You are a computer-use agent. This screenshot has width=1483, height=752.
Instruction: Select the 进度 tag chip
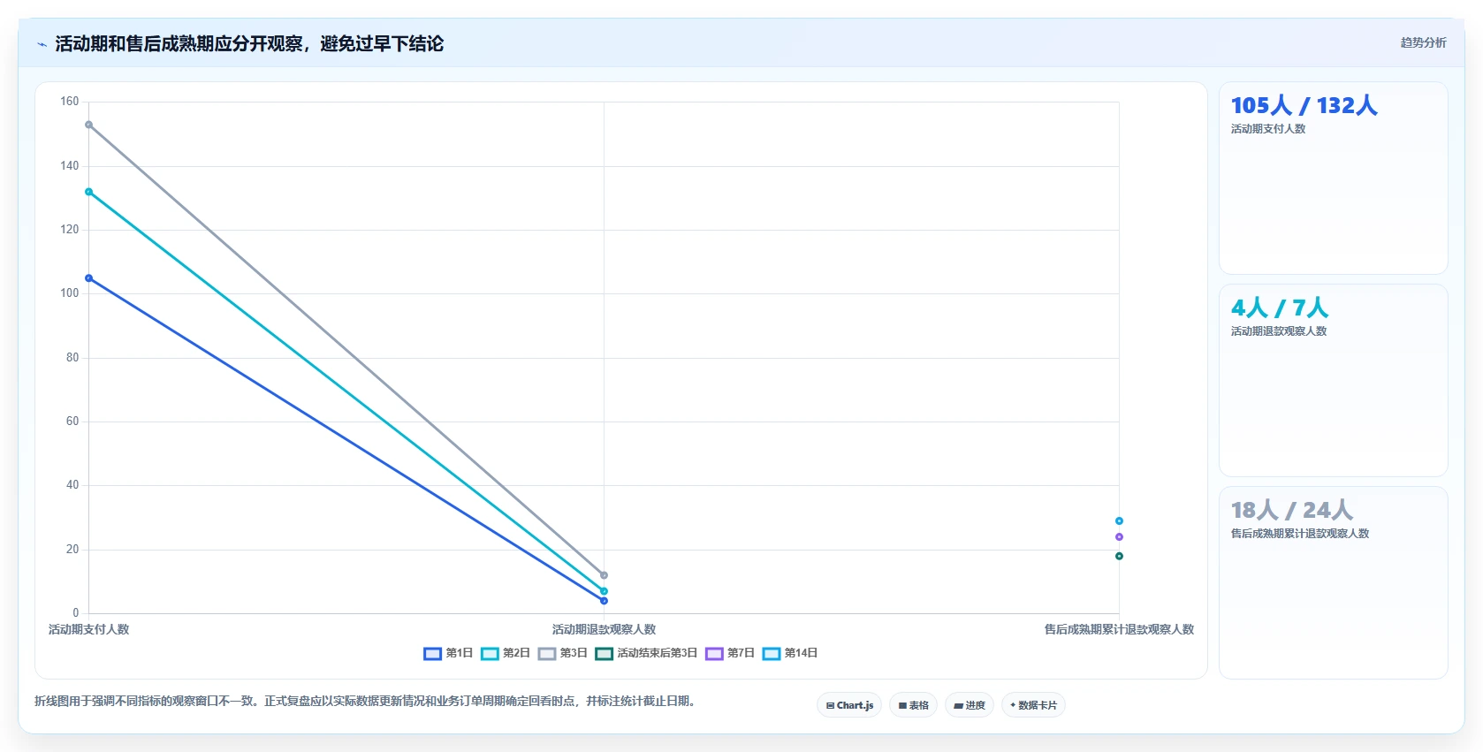[970, 705]
